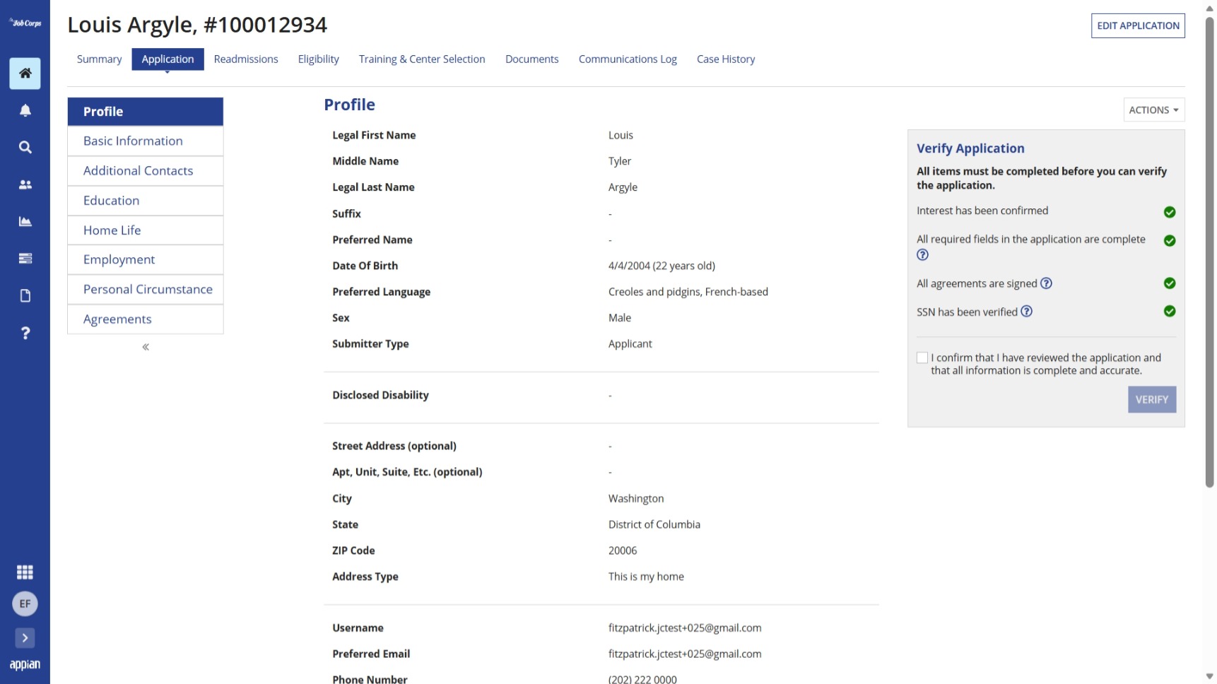This screenshot has height=684, width=1217.
Task: Click the applicant title Louis Argyle, #100012934
Action: (x=197, y=25)
